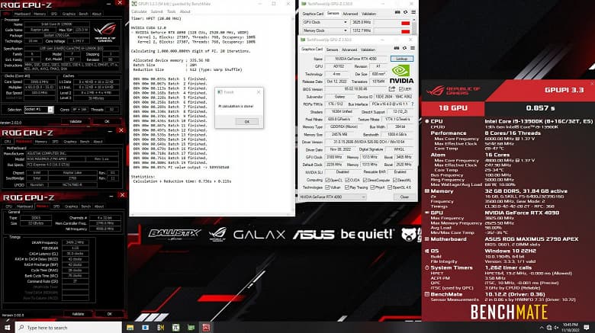Open File Explorer from the taskbar
The image size is (595, 333).
pos(130,328)
